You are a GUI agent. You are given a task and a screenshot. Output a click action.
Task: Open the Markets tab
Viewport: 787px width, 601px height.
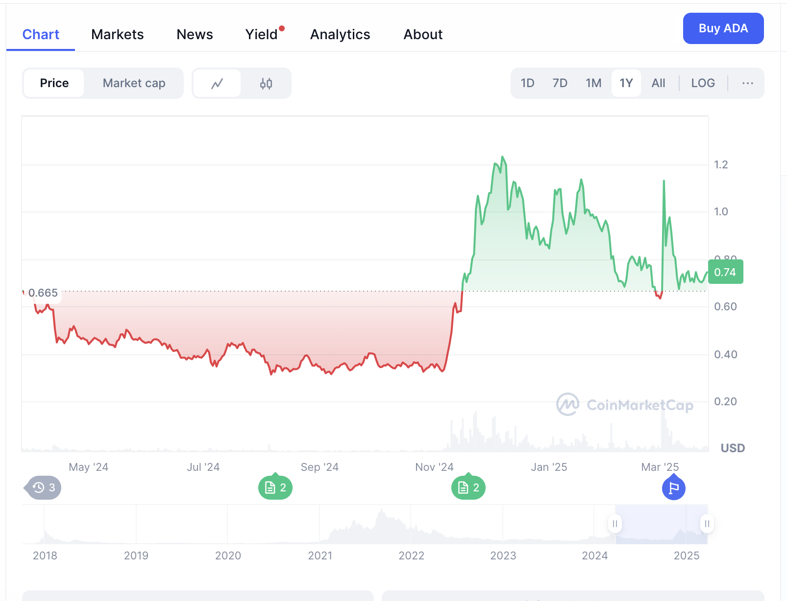coord(118,34)
